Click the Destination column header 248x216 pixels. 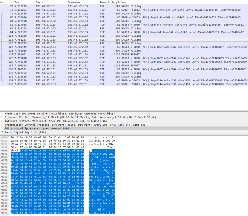coord(74,2)
